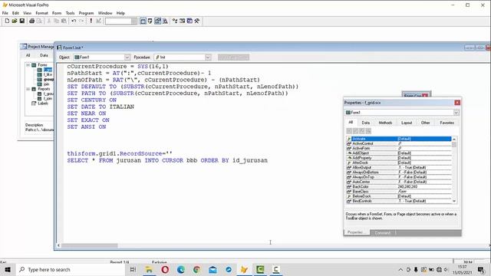491x276 pixels.
Task: Open the Help menu
Action: [x=120, y=13]
